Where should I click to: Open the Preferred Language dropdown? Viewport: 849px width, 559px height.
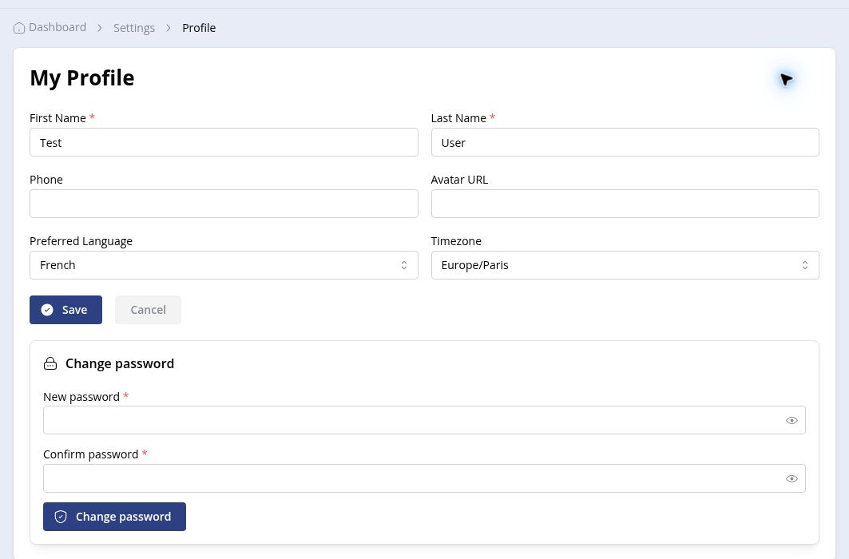click(224, 265)
